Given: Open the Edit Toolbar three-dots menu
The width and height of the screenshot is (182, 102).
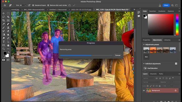Looking at the screenshot, I should coord(8,49).
